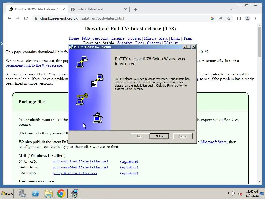This screenshot has width=265, height=199.
Task: Open signature link for 64-bit x86 installer
Action: (129, 161)
